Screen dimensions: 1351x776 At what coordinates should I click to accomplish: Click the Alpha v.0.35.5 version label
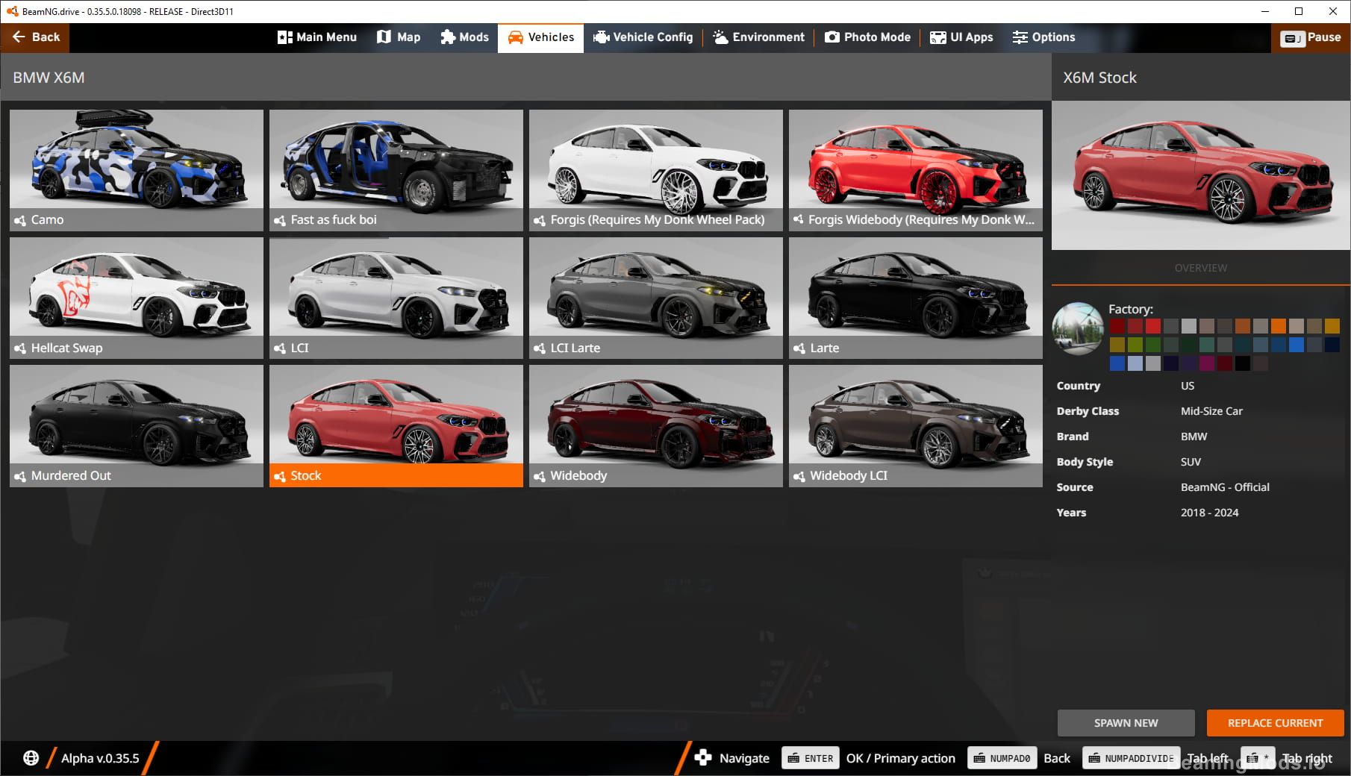tap(100, 758)
